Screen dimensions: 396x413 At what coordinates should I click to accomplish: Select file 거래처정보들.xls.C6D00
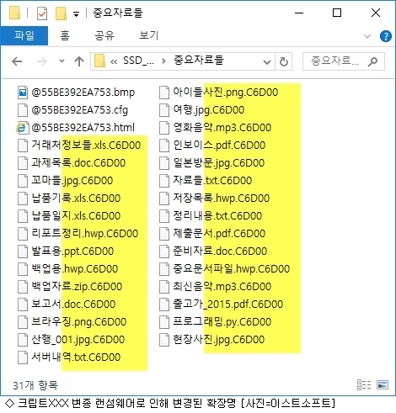point(79,146)
